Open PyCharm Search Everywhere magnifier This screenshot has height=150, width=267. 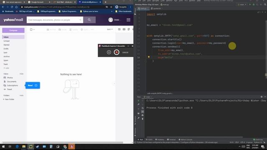[265, 5]
